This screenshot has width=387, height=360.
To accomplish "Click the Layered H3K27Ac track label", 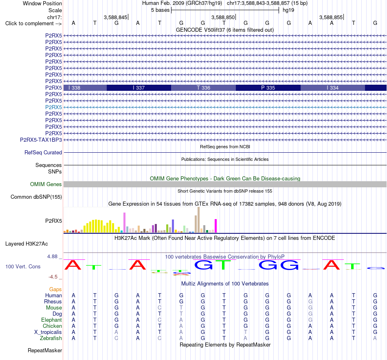I will (x=26, y=244).
